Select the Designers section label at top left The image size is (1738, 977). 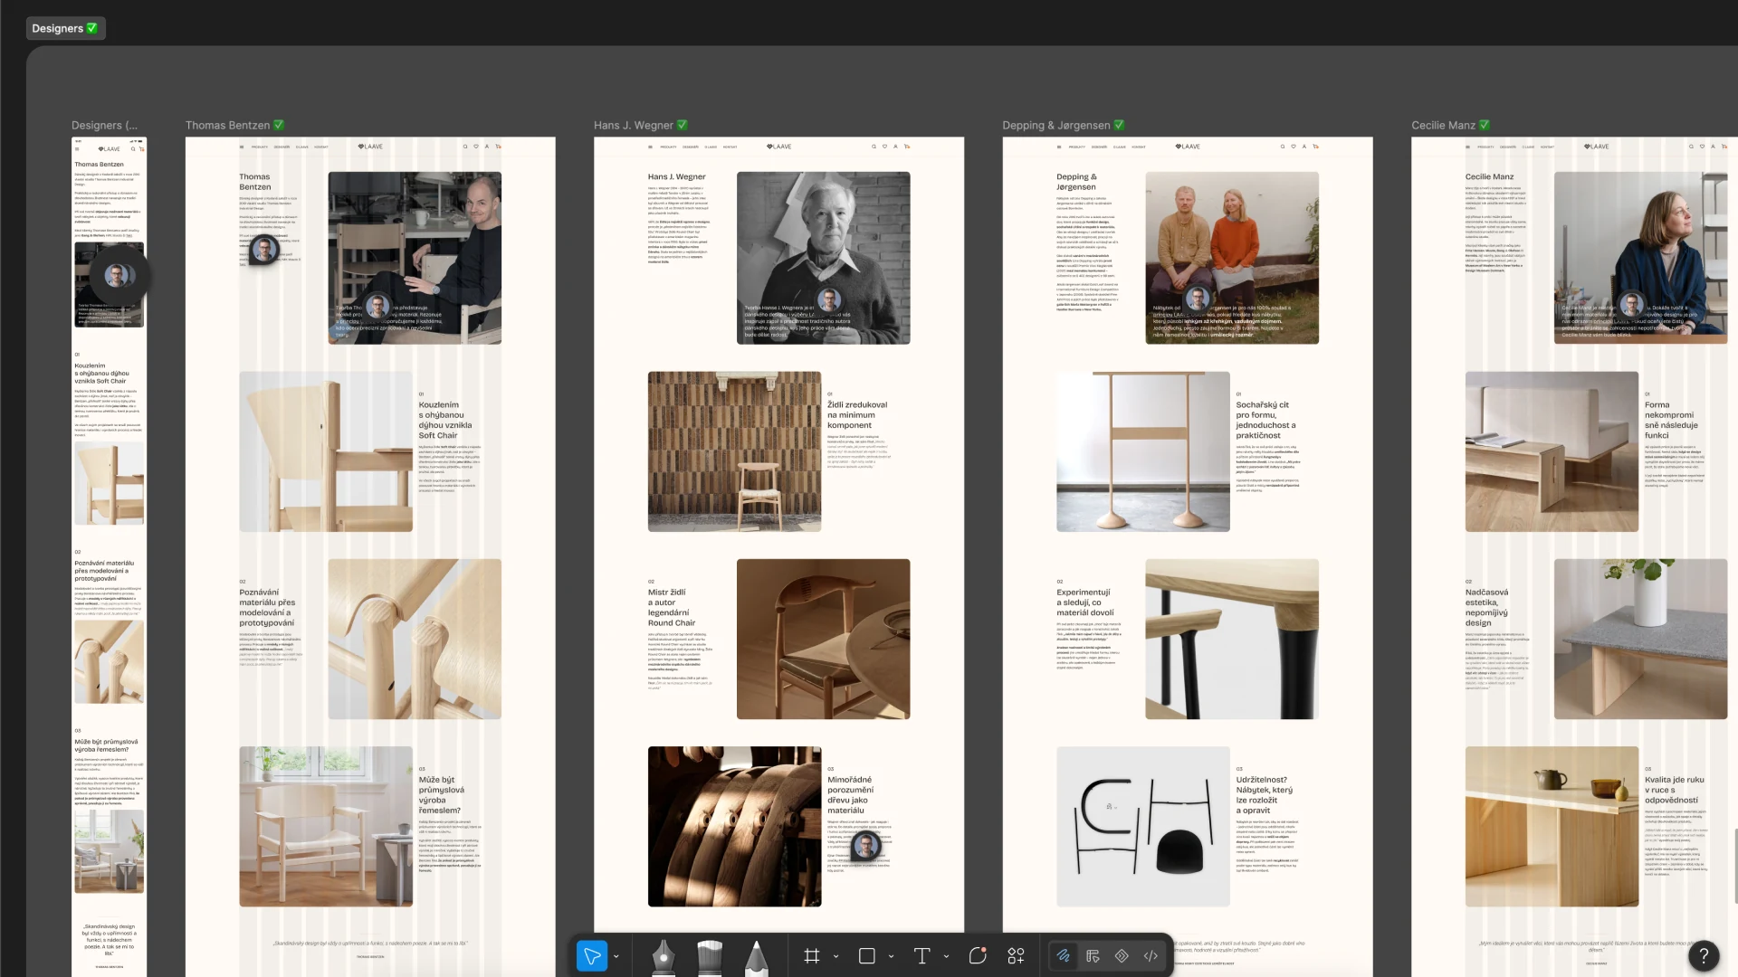(65, 28)
